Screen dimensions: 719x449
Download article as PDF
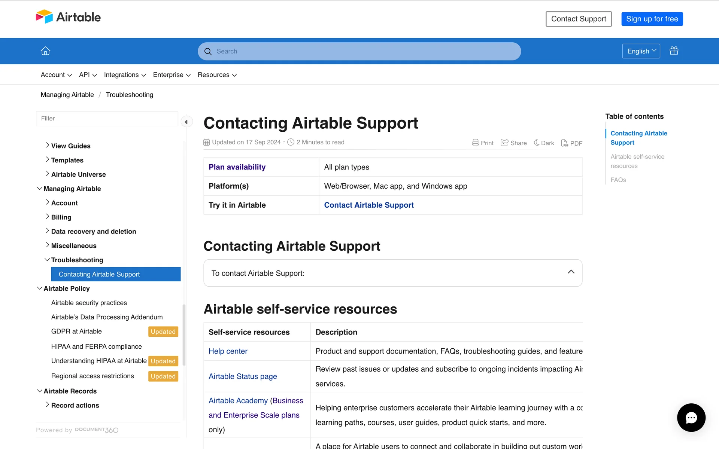coord(571,143)
